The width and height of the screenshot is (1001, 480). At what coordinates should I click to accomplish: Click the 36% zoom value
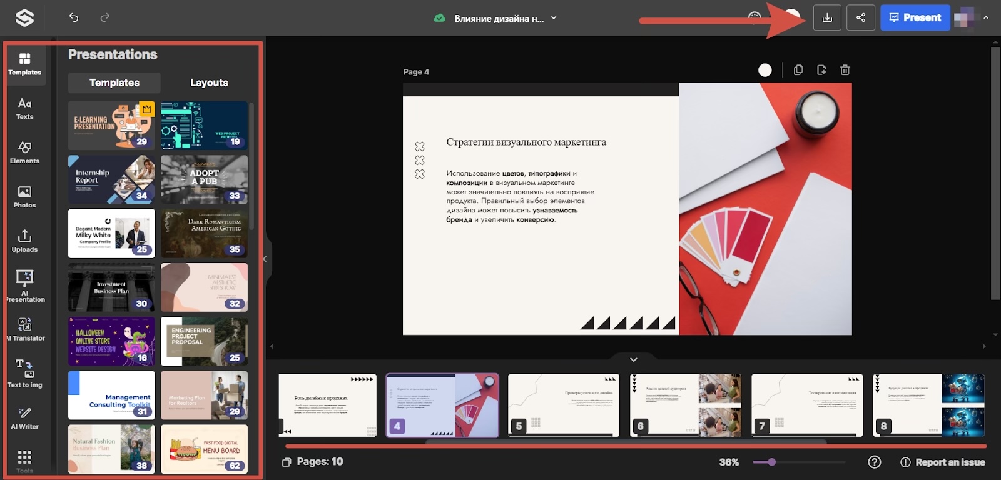[729, 462]
